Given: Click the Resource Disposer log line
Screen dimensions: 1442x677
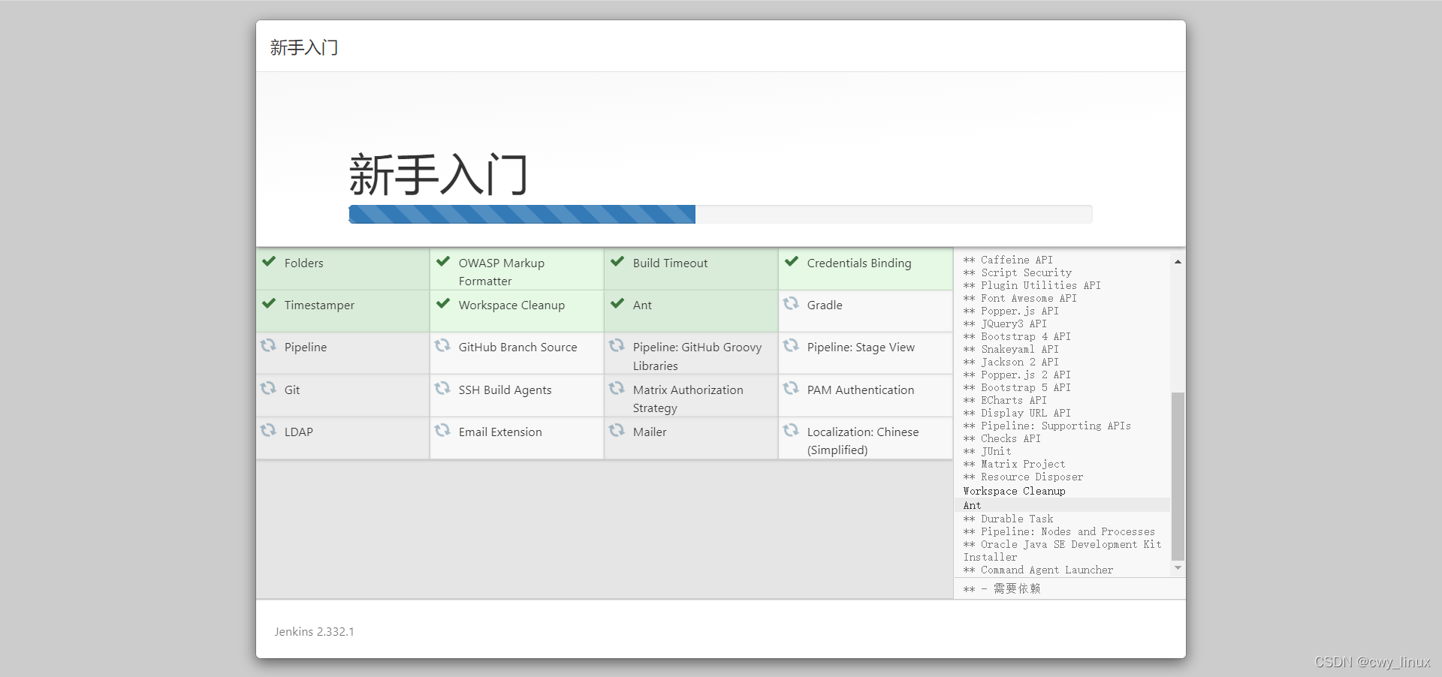Looking at the screenshot, I should (x=1024, y=477).
